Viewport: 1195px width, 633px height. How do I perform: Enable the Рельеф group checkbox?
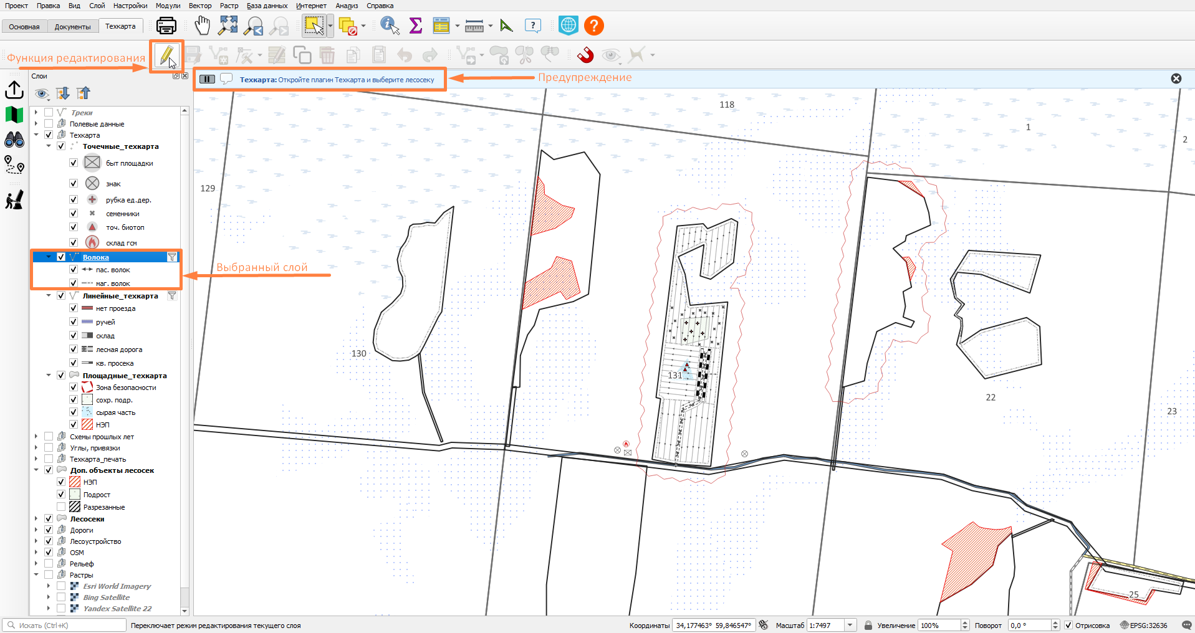[49, 564]
